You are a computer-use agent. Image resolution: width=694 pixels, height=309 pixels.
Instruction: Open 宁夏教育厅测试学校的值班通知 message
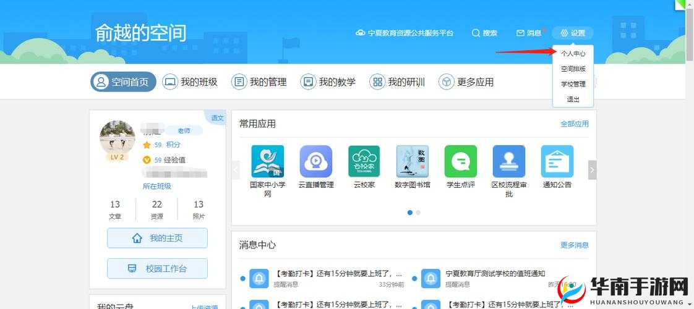pos(495,274)
